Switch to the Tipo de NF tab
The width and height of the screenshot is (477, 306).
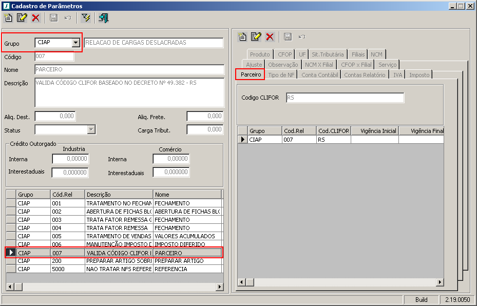pyautogui.click(x=281, y=75)
